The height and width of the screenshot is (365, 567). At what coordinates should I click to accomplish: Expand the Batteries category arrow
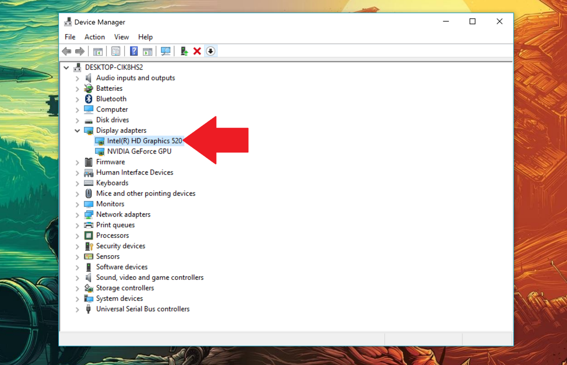tap(77, 88)
